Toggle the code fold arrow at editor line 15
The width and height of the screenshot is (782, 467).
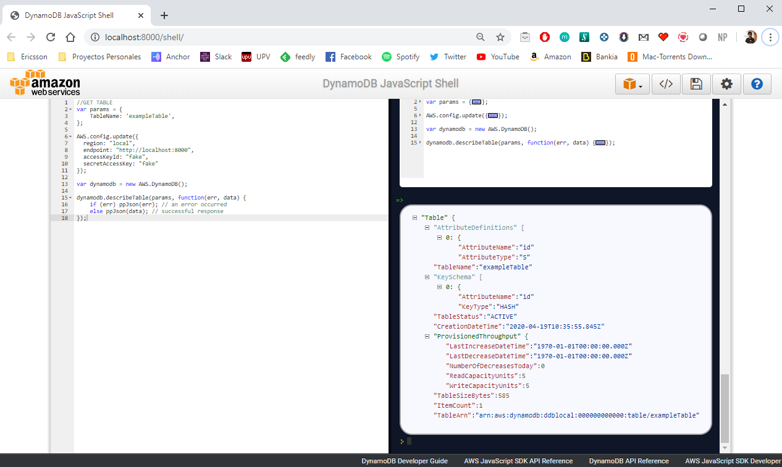[71, 198]
